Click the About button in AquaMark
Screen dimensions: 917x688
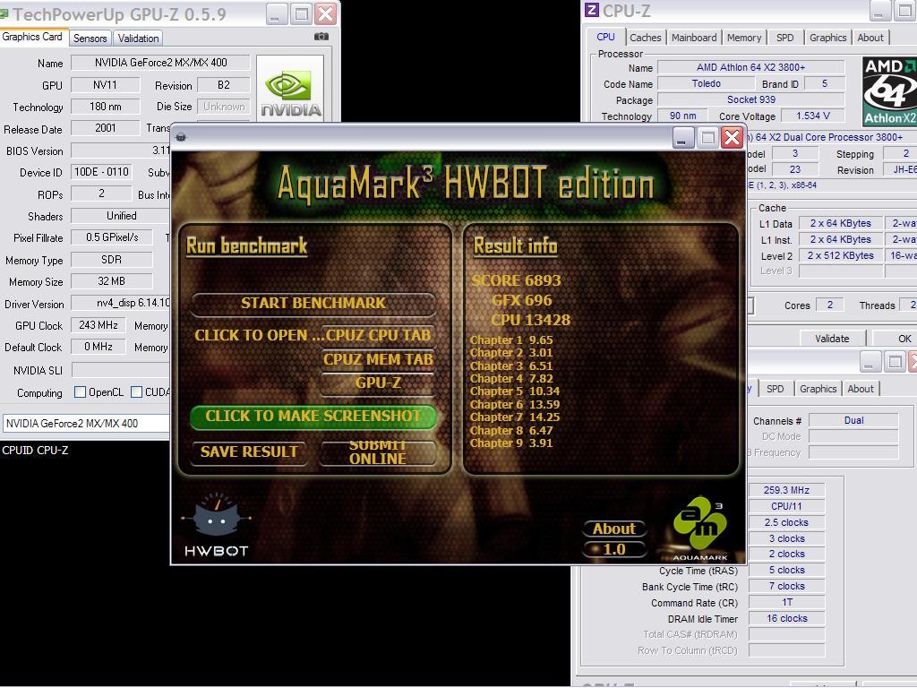point(613,529)
